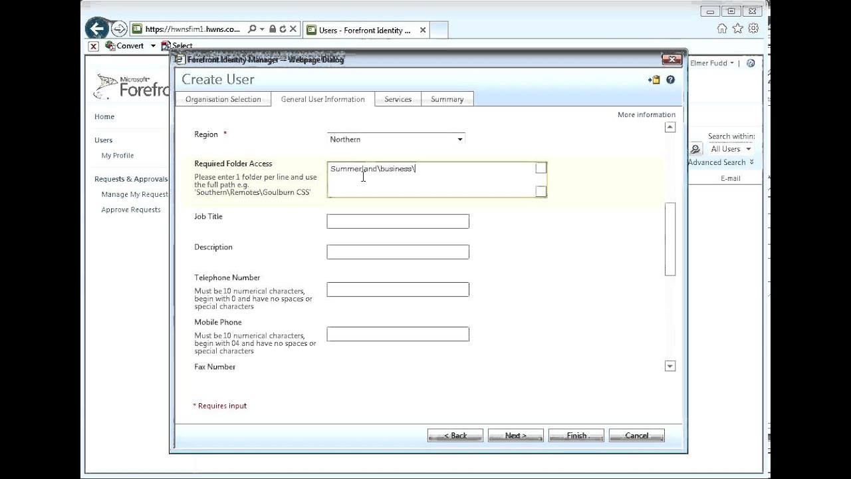Expand the Elmer Fudd user menu
851x479 pixels.
pyautogui.click(x=712, y=63)
